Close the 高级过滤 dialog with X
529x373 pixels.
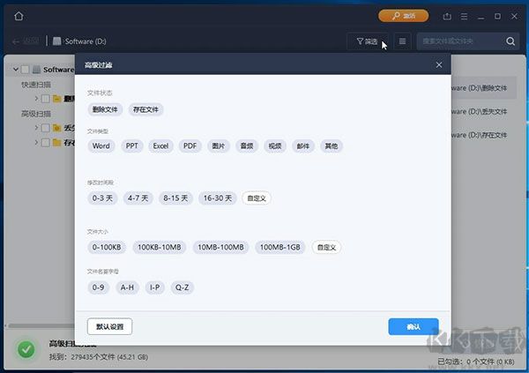[x=439, y=65]
